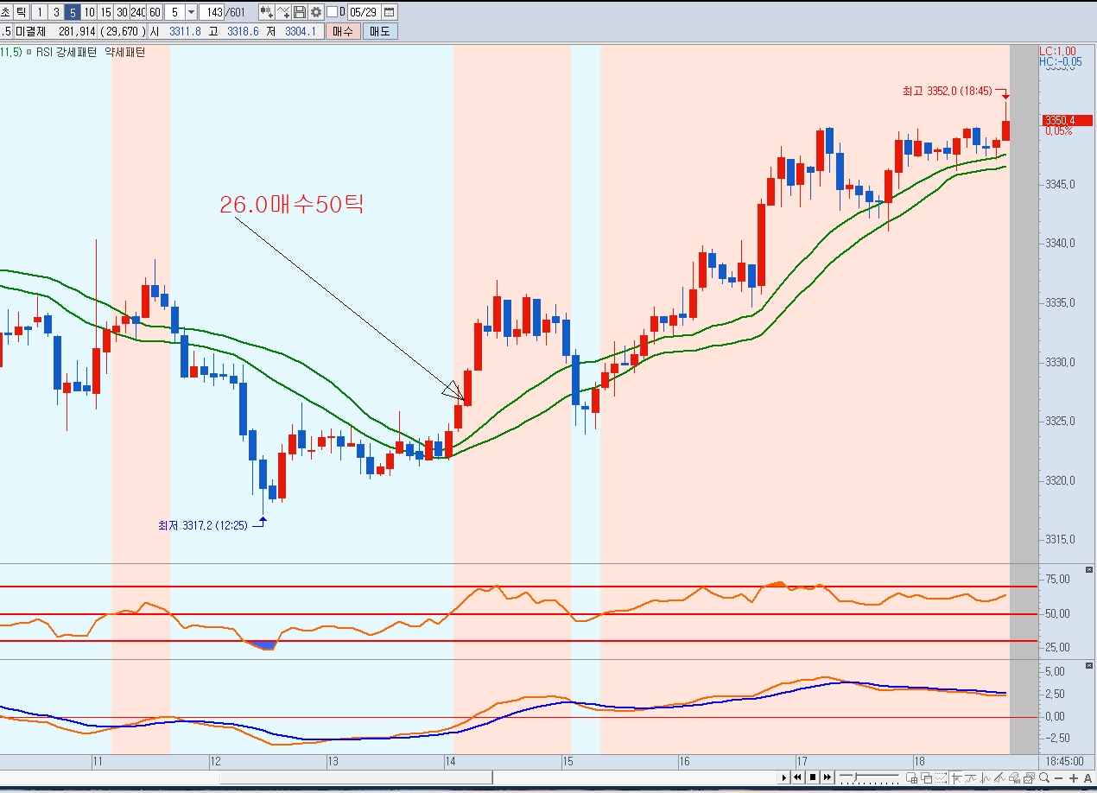
Task: Click the 약세패턴 indicator label
Action: tap(125, 52)
